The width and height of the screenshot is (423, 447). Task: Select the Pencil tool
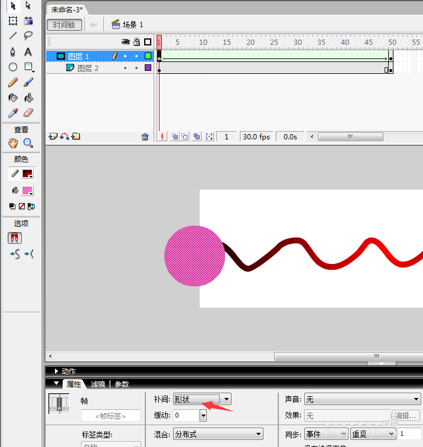pyautogui.click(x=13, y=83)
